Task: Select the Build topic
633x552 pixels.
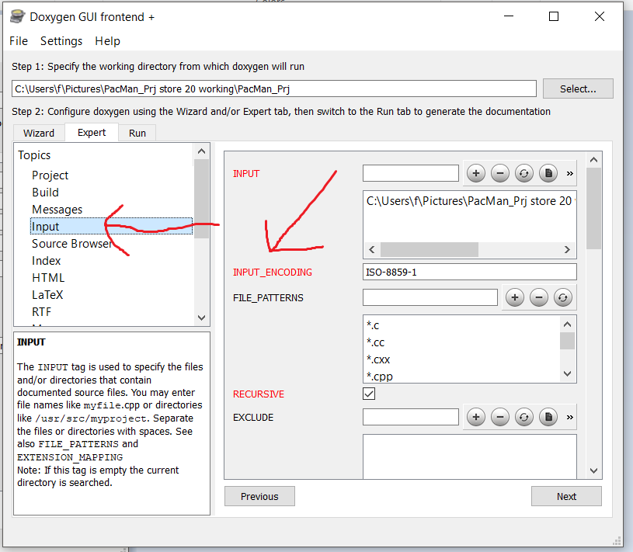Action: pos(45,193)
